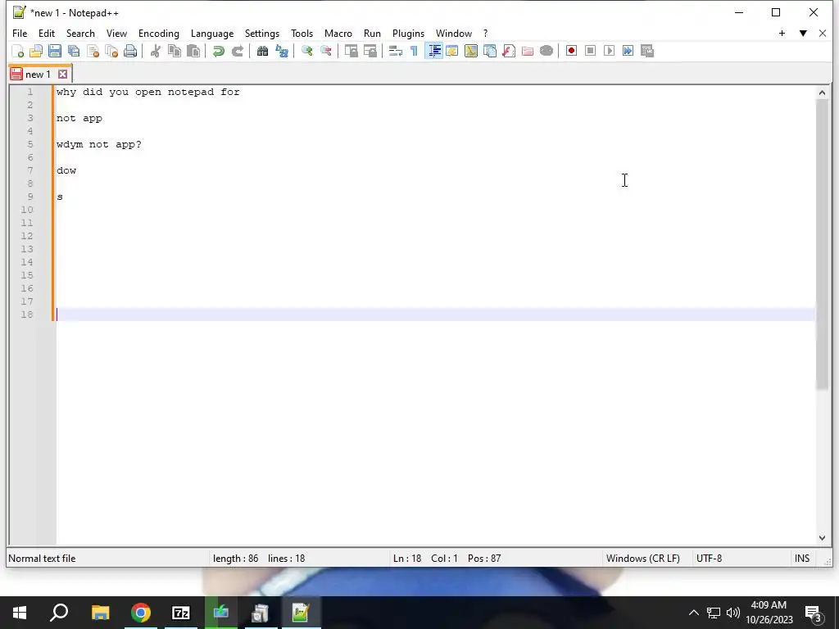The image size is (839, 629).
Task: Cut selection using scissors icon
Action: pyautogui.click(x=155, y=51)
